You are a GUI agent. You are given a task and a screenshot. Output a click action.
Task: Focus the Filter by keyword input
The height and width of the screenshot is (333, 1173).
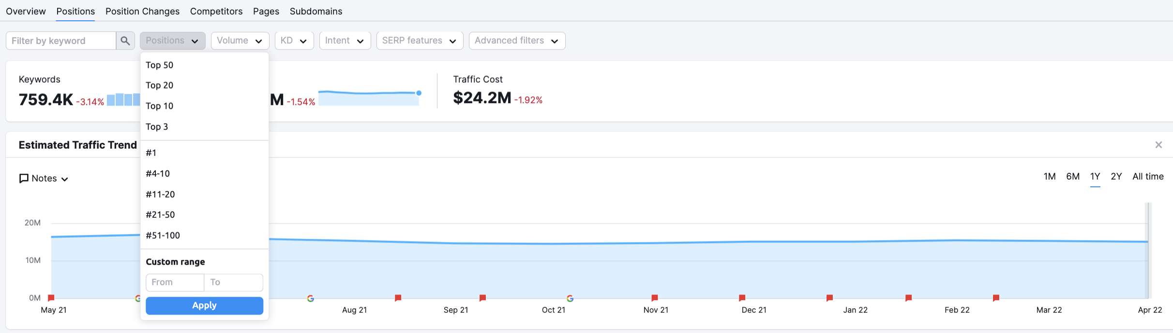pyautogui.click(x=61, y=41)
